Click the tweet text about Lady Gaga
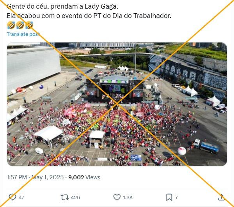 coord(62,7)
